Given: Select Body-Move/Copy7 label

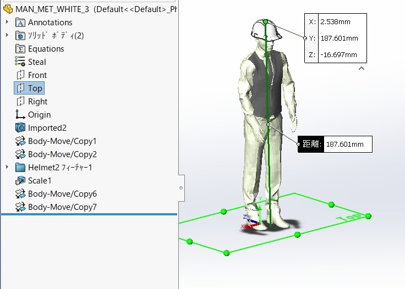Looking at the screenshot, I should pos(62,207).
